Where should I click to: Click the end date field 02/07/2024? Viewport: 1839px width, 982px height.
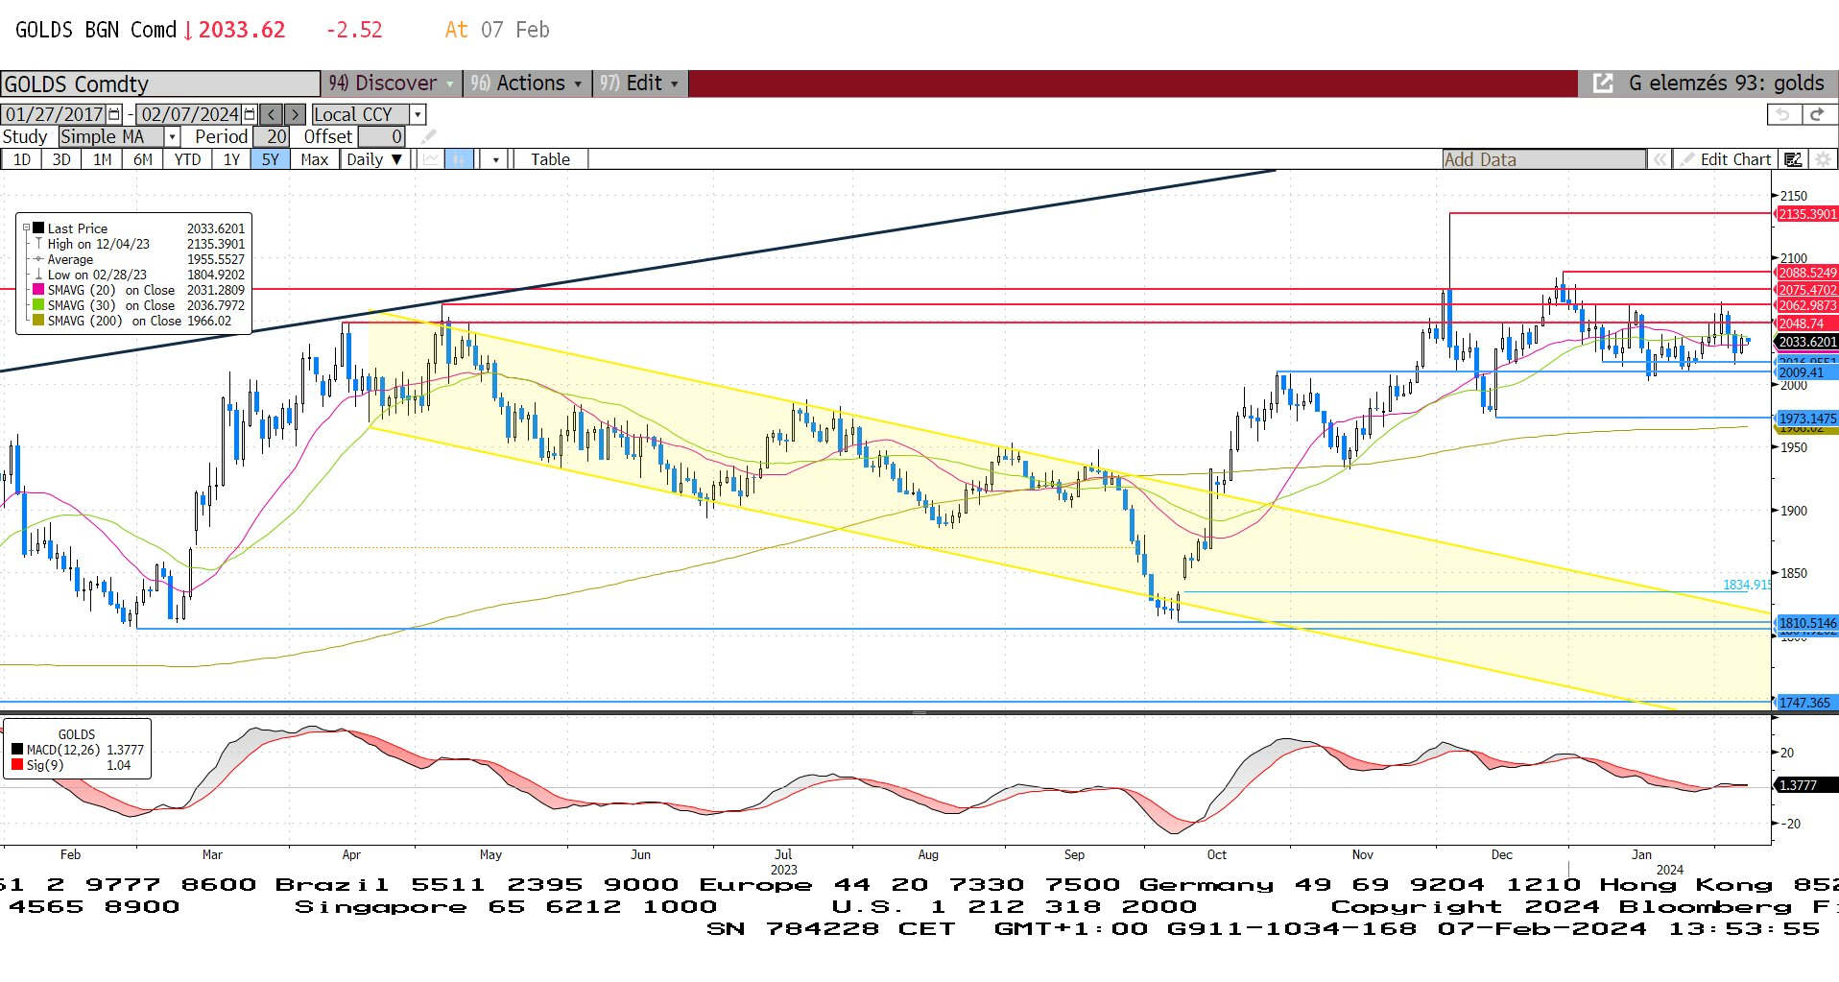(190, 114)
